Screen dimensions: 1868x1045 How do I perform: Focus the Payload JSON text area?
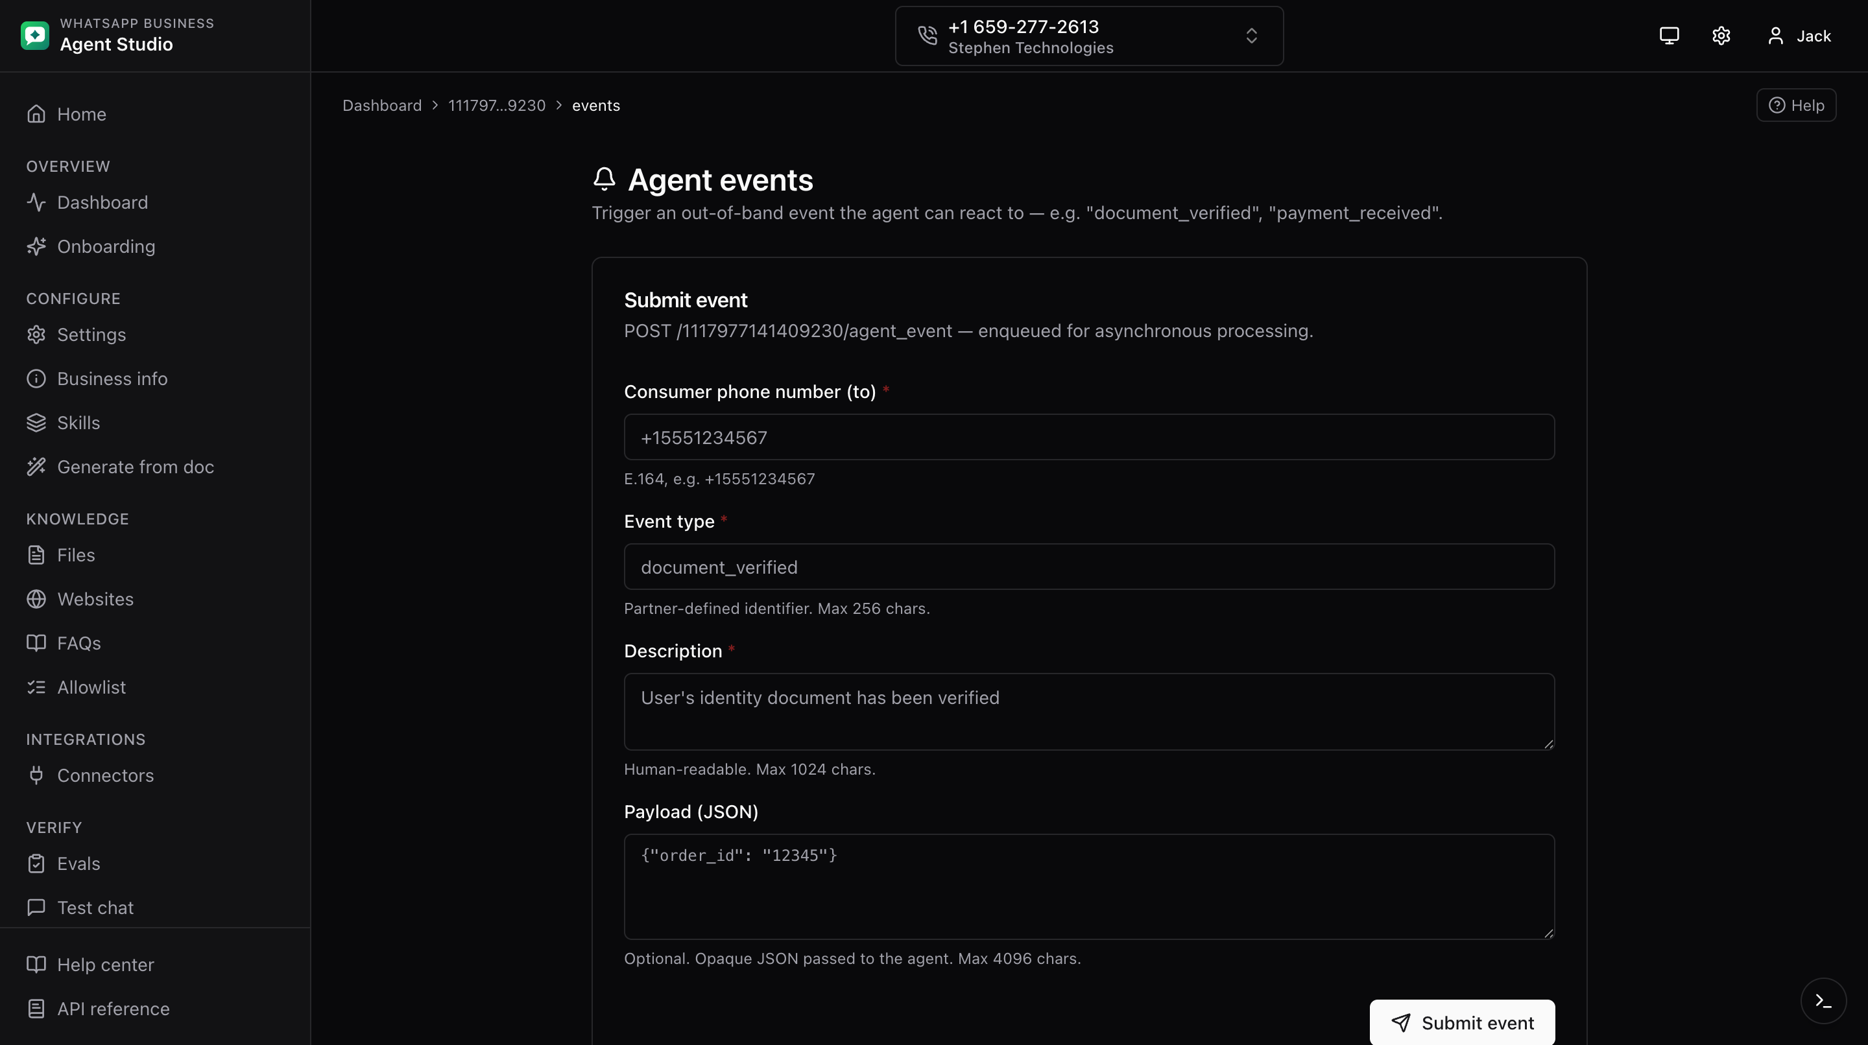coord(1089,887)
